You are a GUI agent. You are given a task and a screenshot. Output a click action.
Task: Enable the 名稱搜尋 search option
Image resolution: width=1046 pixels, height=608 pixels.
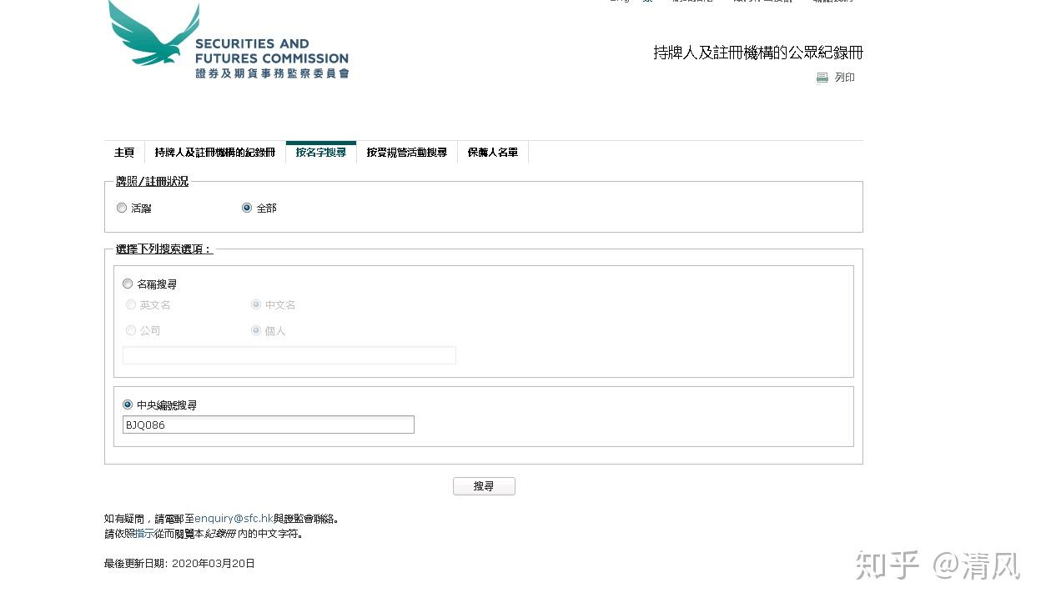(x=127, y=284)
